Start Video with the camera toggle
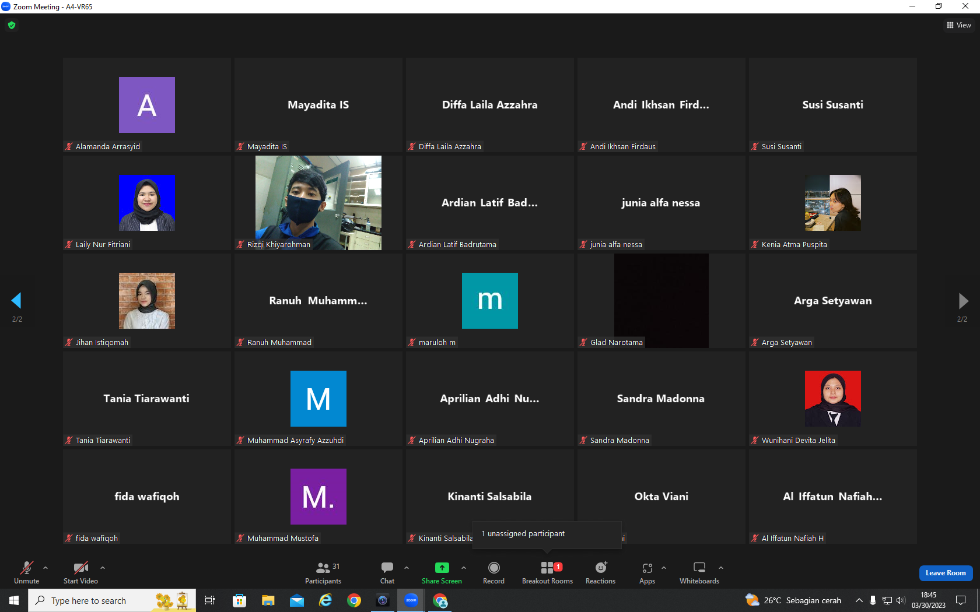Viewport: 980px width, 612px height. coord(80,572)
